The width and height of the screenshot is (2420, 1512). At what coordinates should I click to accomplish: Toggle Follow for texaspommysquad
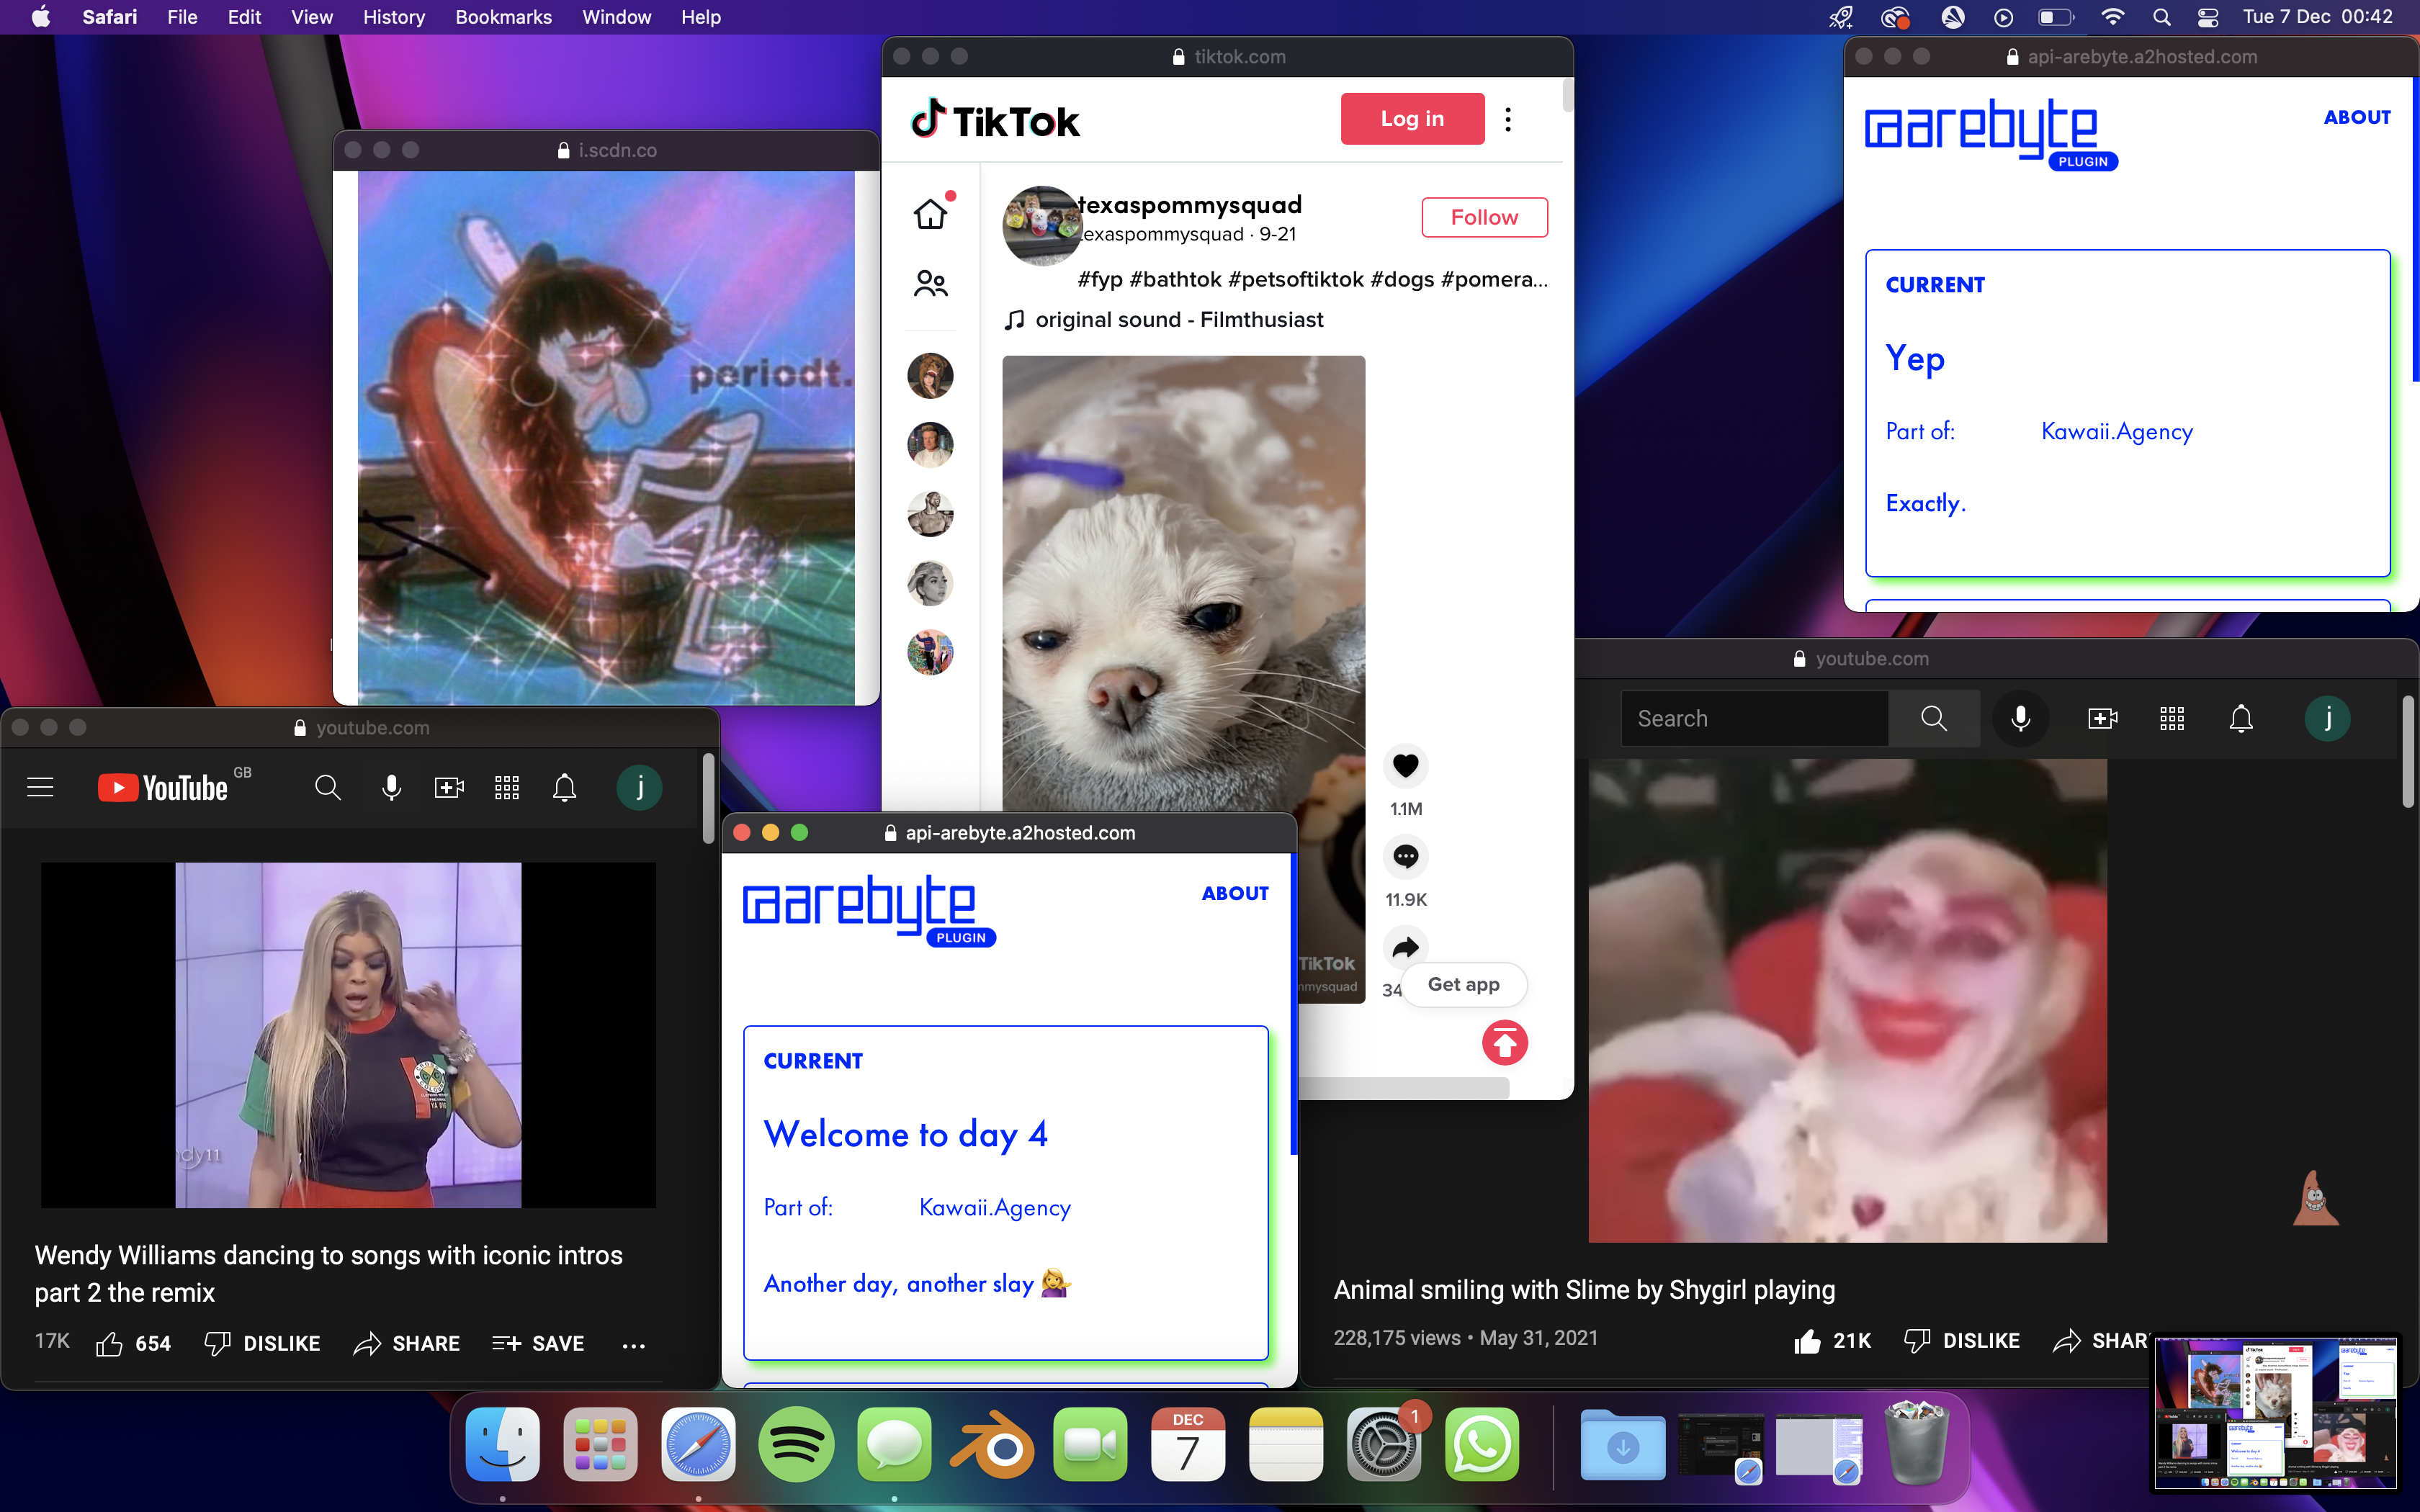click(1484, 217)
